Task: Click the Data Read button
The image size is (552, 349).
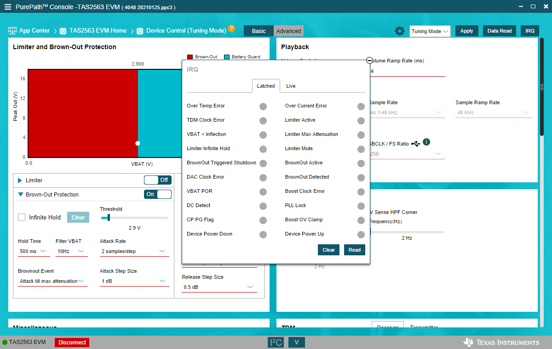Action: click(500, 31)
